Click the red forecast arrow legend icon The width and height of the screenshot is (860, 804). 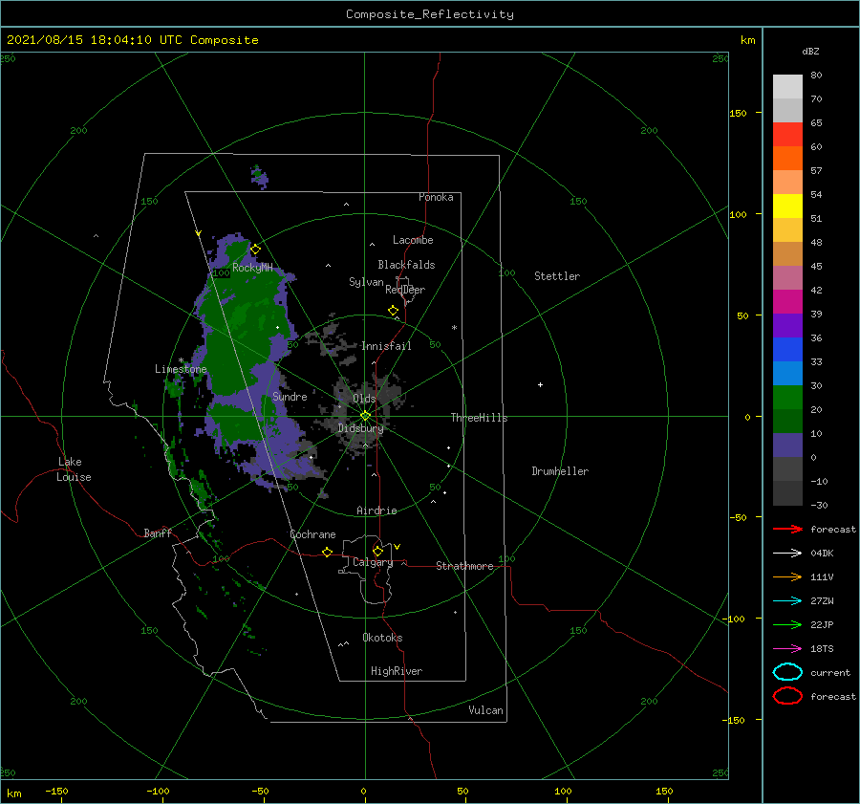[x=787, y=529]
